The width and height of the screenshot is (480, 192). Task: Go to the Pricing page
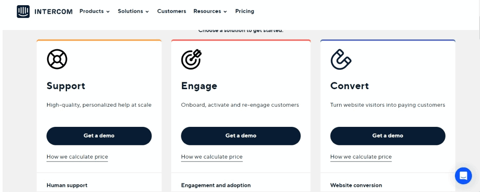(x=245, y=11)
